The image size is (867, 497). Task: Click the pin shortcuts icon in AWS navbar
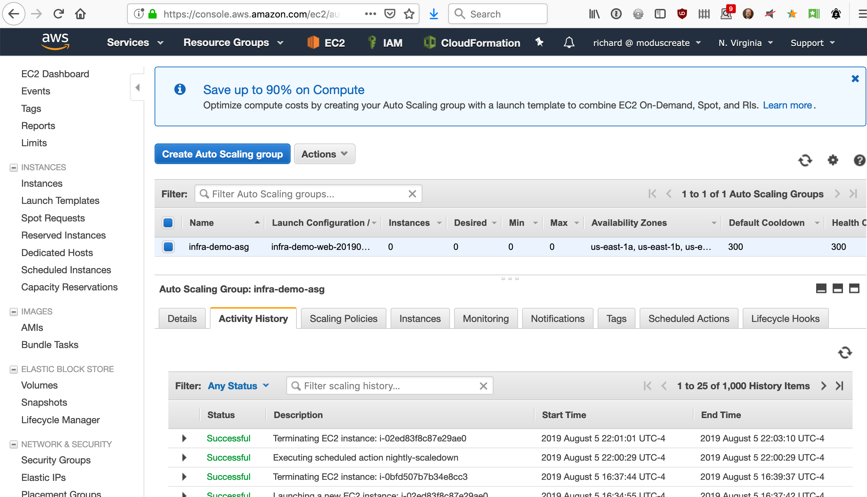pyautogui.click(x=539, y=42)
